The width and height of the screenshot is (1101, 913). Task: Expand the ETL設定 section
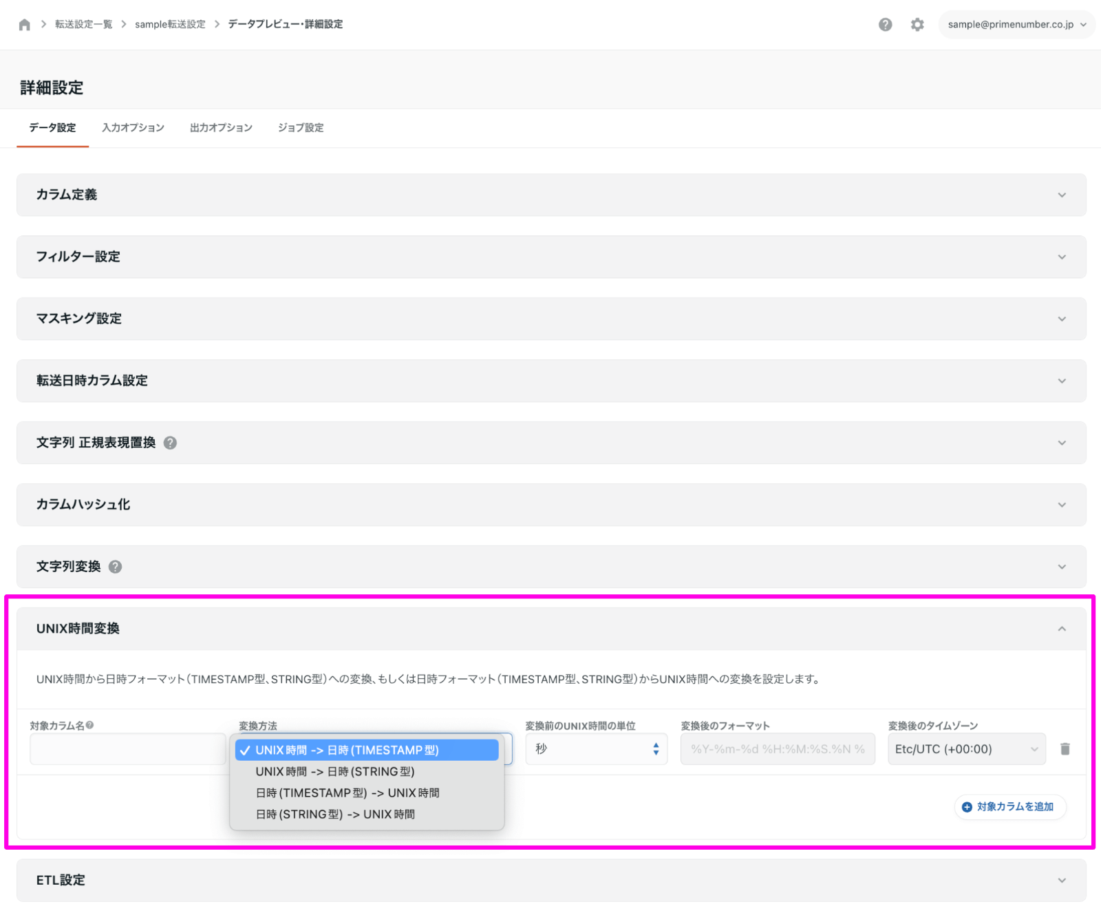(x=551, y=880)
